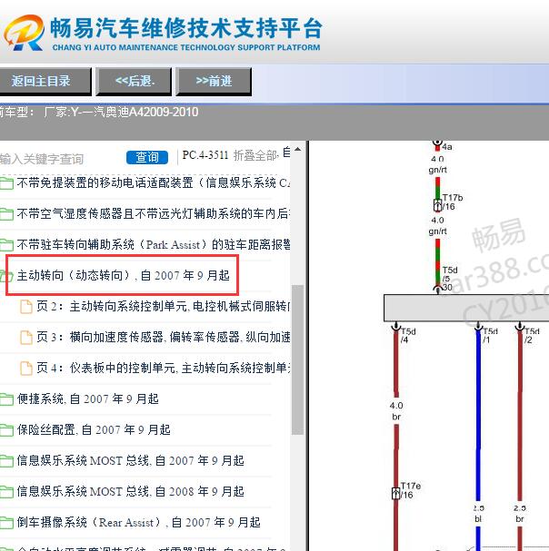Click the PC.4-3511 label
549x551 pixels.
pos(205,155)
